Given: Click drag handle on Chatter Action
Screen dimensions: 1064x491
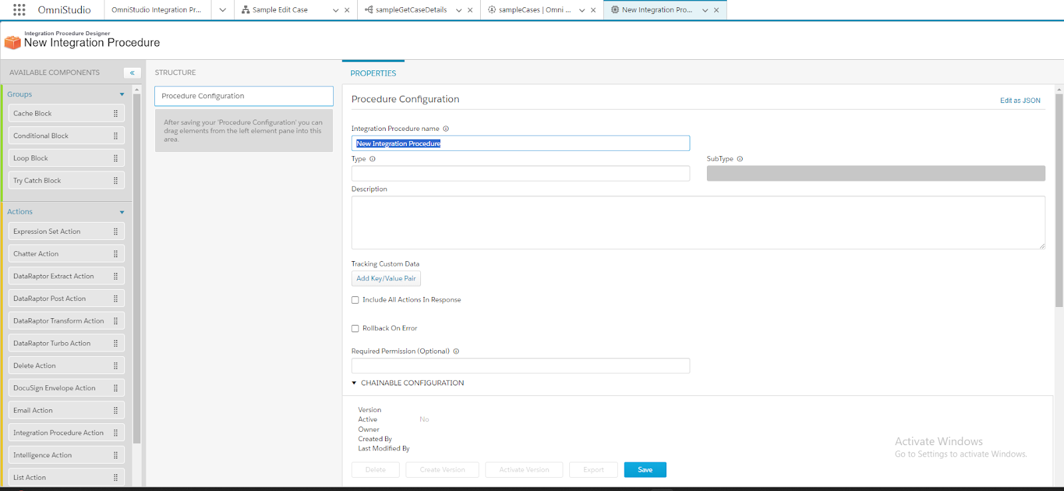Looking at the screenshot, I should pos(116,254).
